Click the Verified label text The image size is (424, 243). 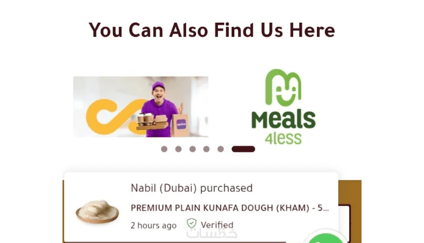[217, 225]
